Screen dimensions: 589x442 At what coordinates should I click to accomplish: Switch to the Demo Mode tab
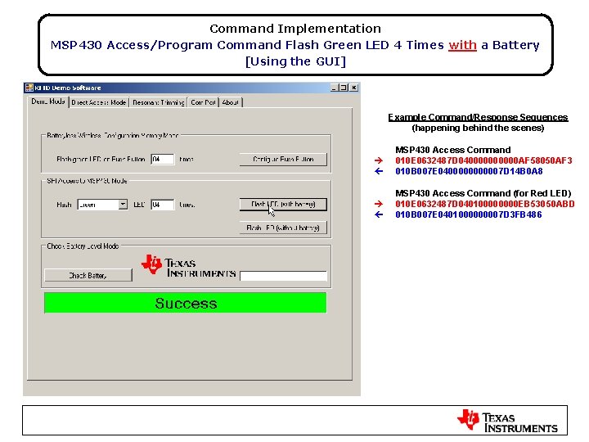coord(48,101)
